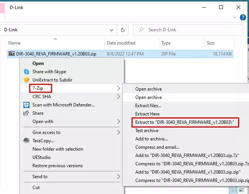Open the 7-Zip menu entry

(38, 88)
